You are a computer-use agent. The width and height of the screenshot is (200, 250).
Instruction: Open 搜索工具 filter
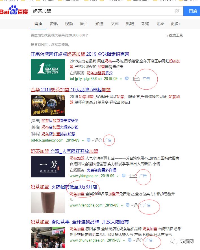(x=174, y=35)
